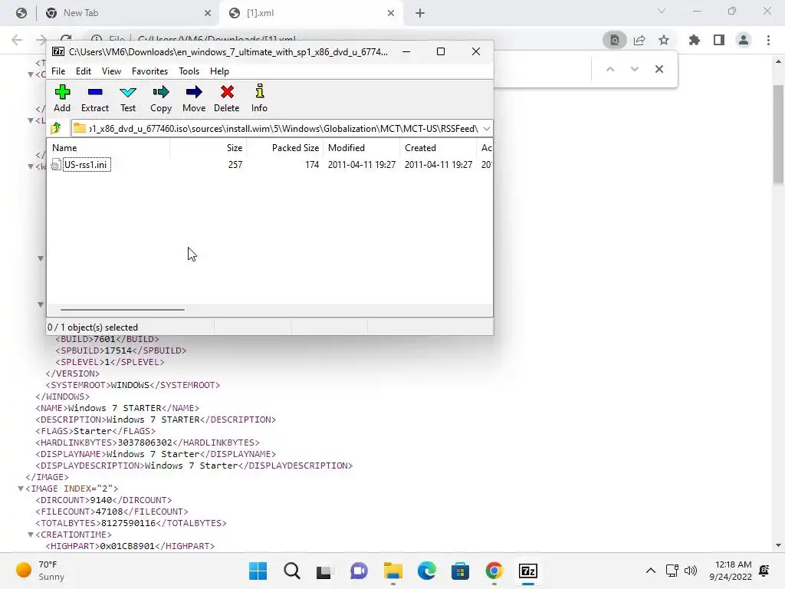Sort file list by Name column
This screenshot has width=785, height=589.
(64, 148)
